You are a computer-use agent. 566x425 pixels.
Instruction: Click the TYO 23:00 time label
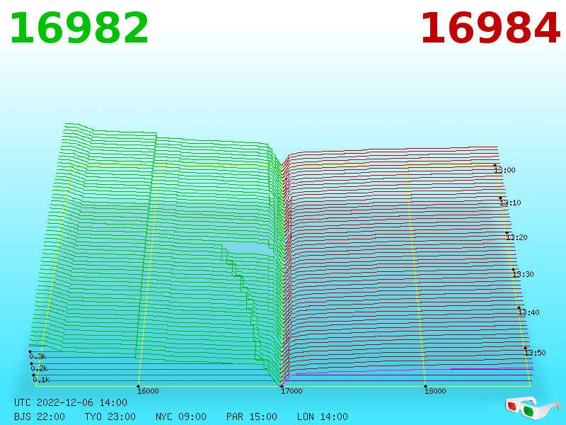click(x=110, y=416)
